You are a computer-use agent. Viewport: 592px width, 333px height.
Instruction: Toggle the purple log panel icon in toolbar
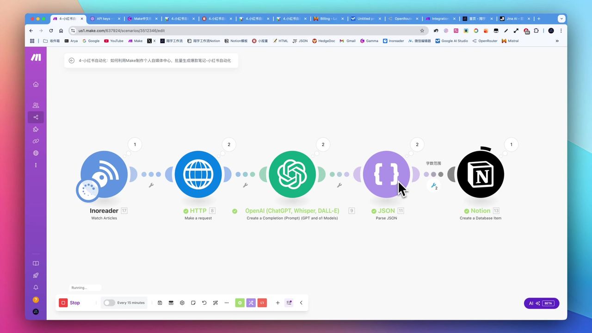point(289,303)
